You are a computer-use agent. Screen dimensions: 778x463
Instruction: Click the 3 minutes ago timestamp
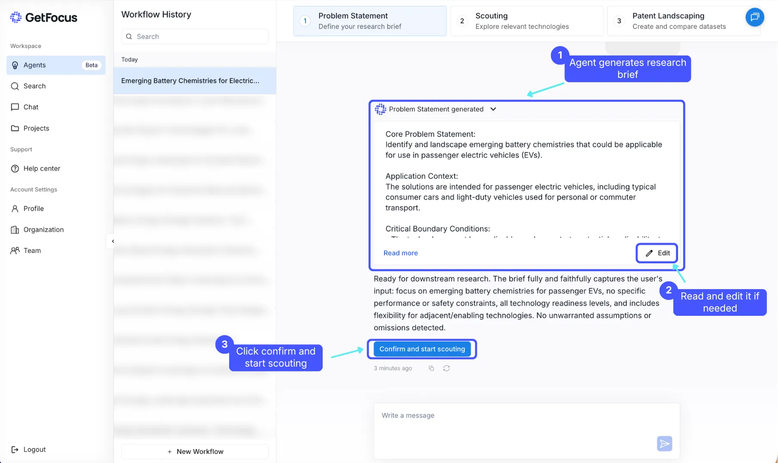point(393,368)
